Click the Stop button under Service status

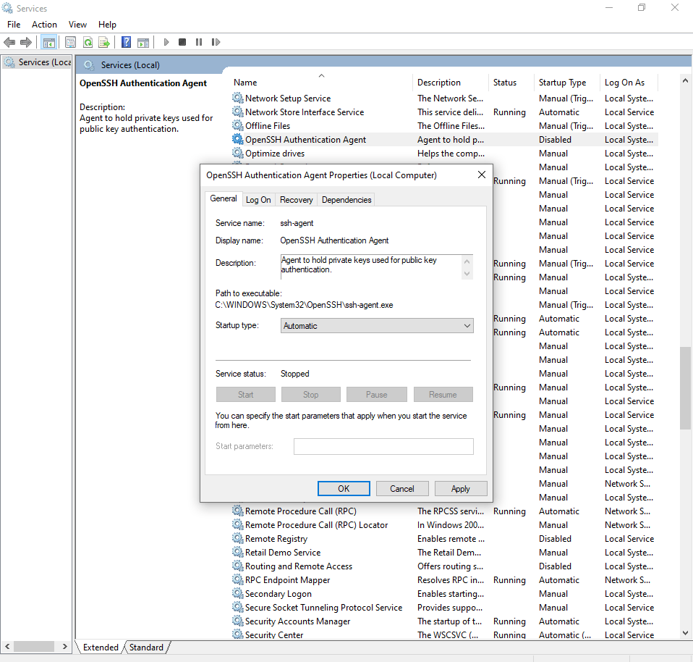click(311, 394)
